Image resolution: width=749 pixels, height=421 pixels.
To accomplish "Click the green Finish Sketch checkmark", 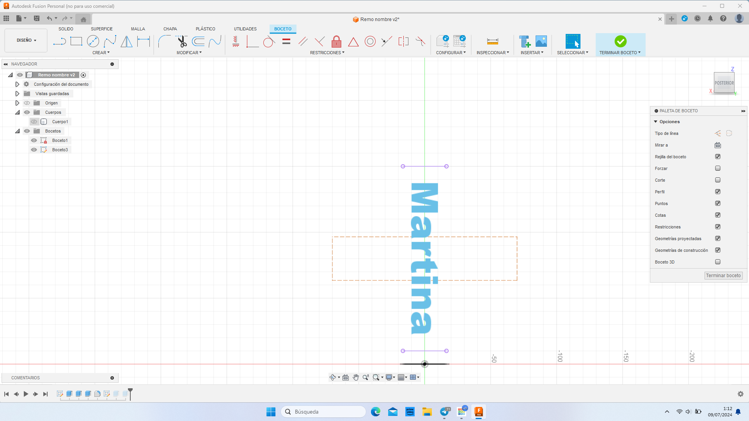I will coord(620,41).
